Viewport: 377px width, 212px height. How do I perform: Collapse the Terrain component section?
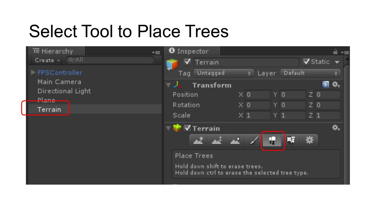(x=168, y=128)
